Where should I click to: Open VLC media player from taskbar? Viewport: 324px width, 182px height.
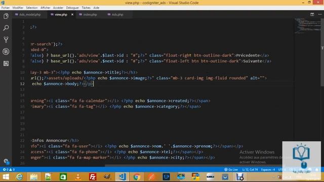[78, 177]
